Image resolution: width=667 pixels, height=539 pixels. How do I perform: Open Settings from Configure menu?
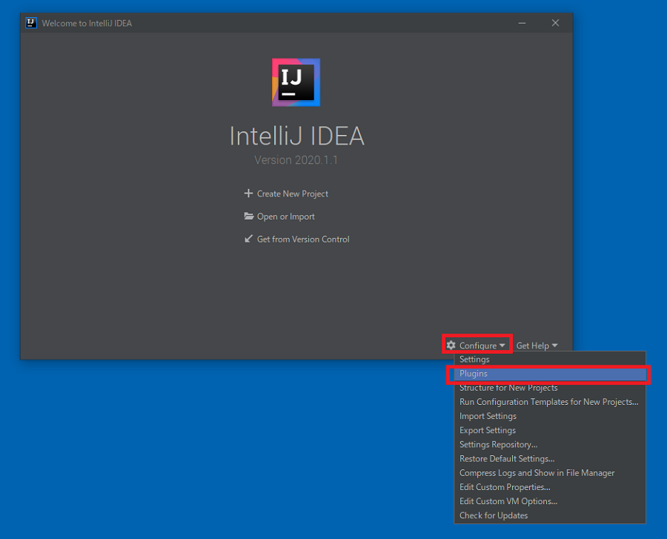pyautogui.click(x=550, y=360)
